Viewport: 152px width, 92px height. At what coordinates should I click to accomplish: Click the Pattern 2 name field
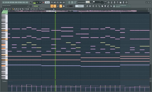[79, 6]
